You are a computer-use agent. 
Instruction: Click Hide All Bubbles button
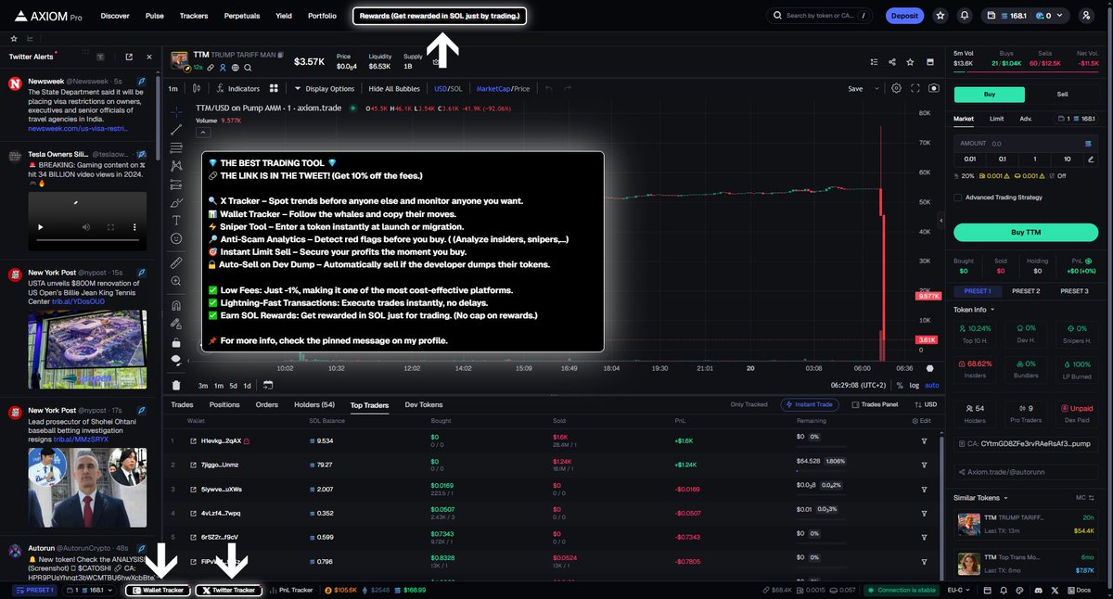(x=394, y=89)
